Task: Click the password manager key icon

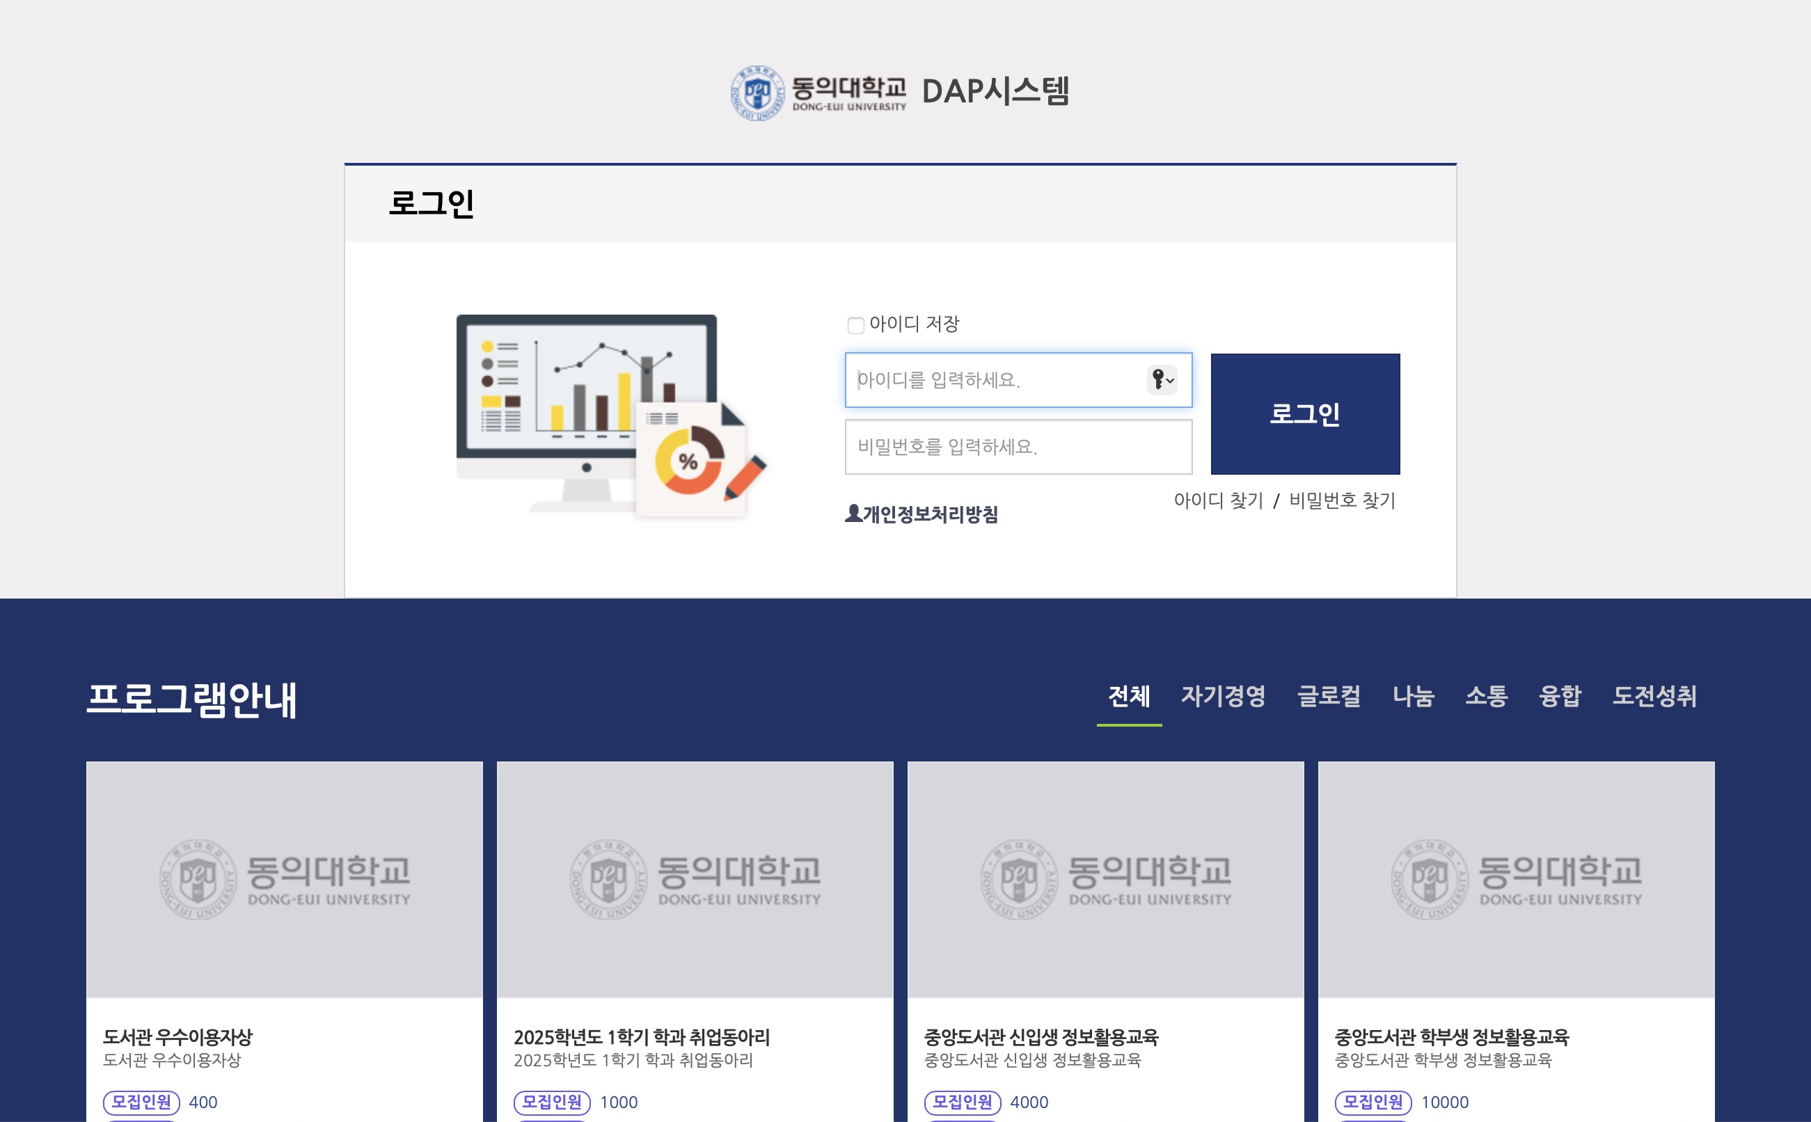Action: tap(1161, 380)
